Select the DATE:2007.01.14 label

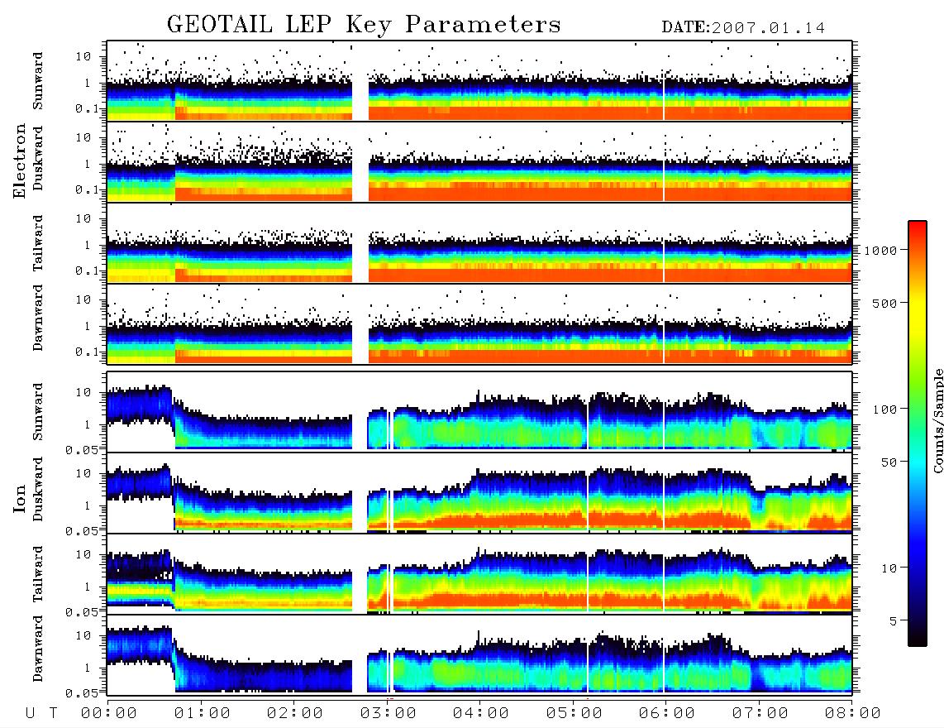click(x=743, y=28)
